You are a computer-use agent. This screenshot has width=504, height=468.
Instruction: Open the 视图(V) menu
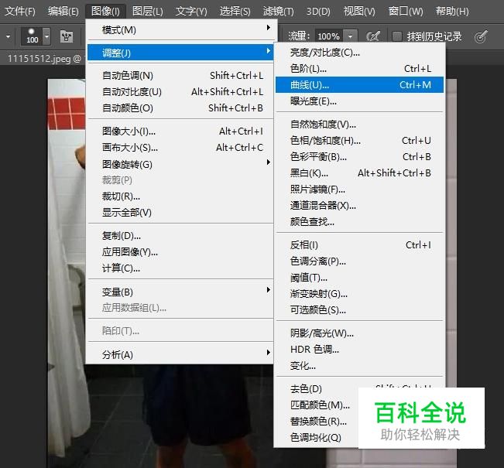[x=359, y=12]
